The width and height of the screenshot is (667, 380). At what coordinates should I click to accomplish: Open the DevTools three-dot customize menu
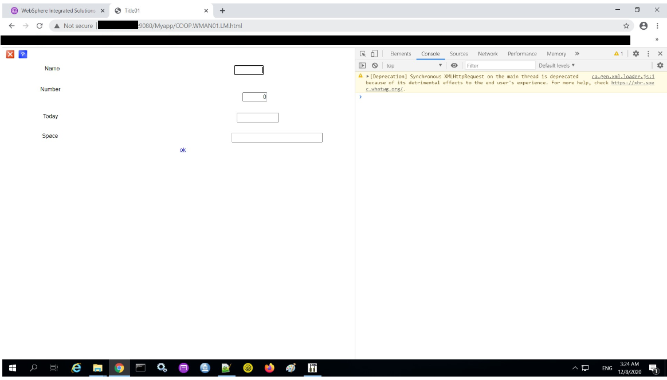click(648, 54)
